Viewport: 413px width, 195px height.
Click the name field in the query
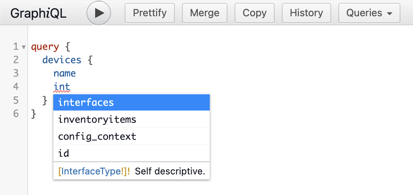65,73
